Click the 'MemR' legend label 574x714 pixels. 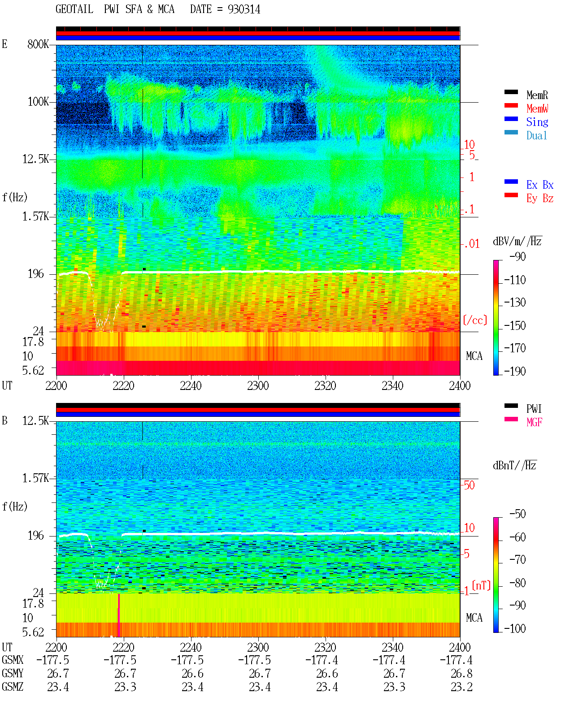[537, 95]
